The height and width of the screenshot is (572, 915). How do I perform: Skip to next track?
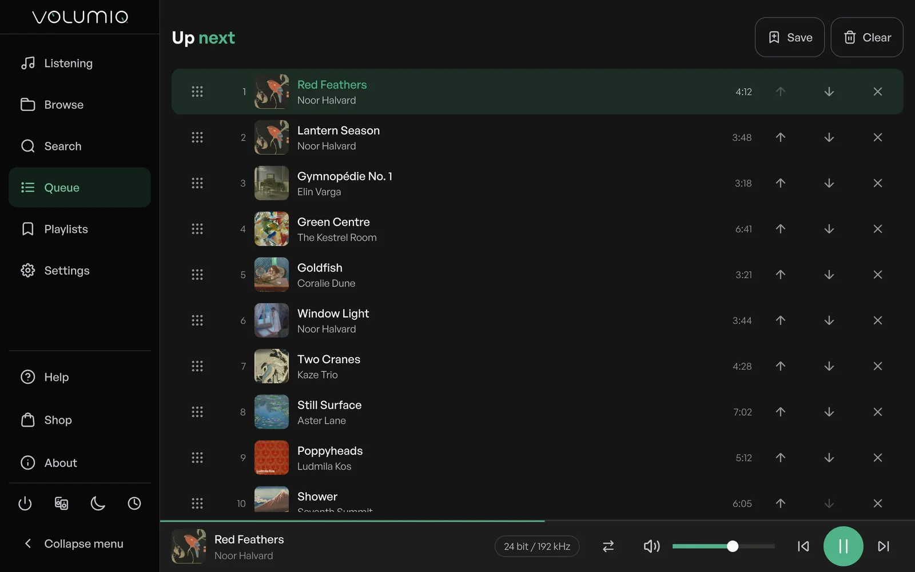click(x=884, y=546)
